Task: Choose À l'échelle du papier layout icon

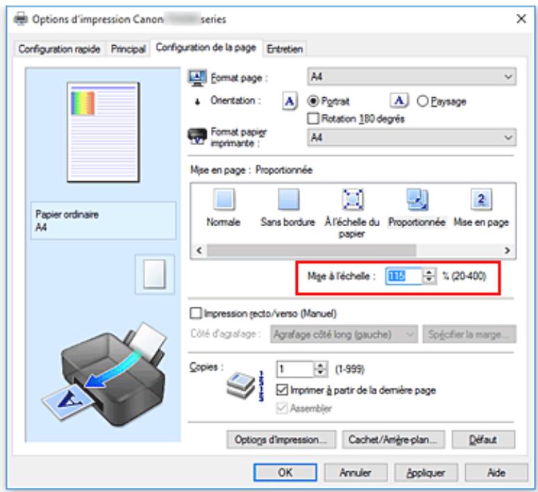Action: 353,199
